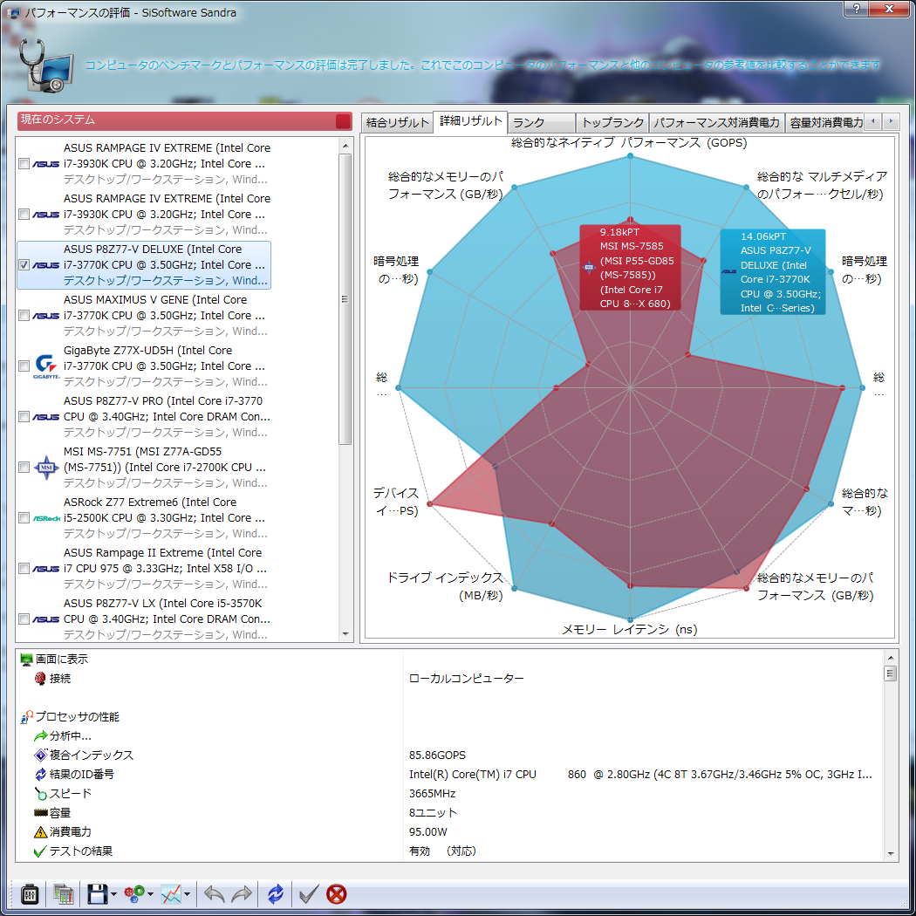Check the ASRock Z77 Extreme6 checkbox
The image size is (916, 916).
24,518
